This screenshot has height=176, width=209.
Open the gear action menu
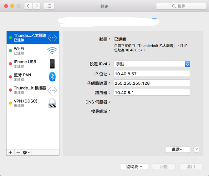click(x=27, y=153)
